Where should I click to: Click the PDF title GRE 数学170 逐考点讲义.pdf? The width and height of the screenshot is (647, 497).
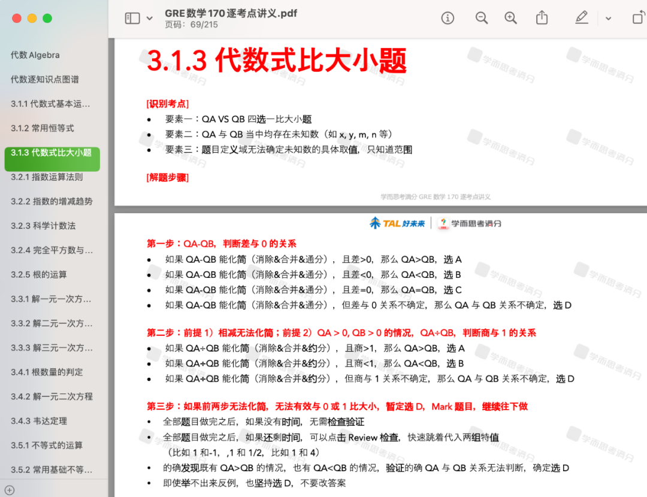coord(231,13)
